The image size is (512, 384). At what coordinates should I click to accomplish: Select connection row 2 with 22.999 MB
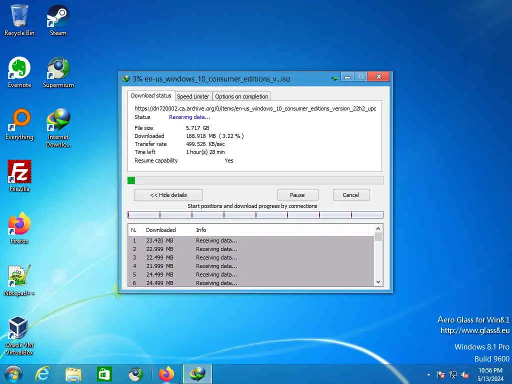tap(251, 249)
